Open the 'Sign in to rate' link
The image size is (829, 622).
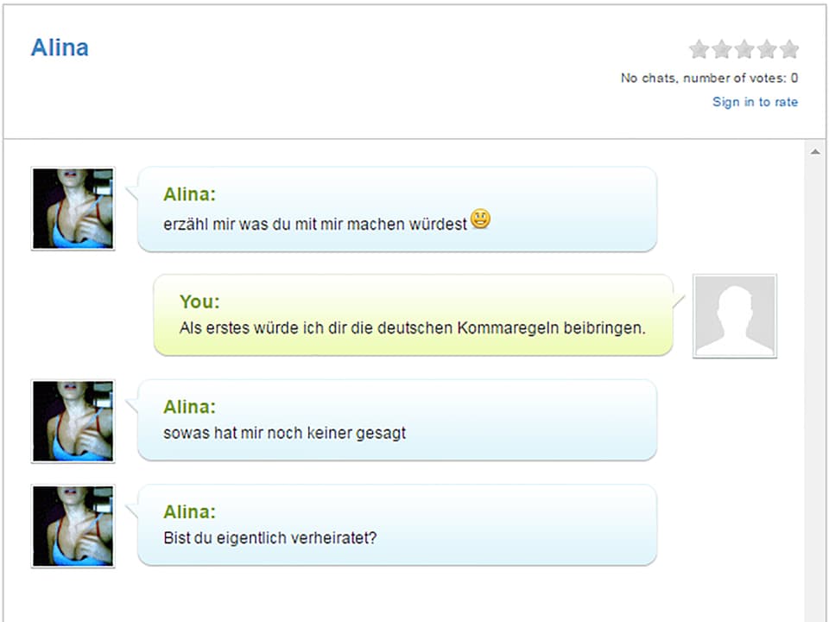(754, 102)
